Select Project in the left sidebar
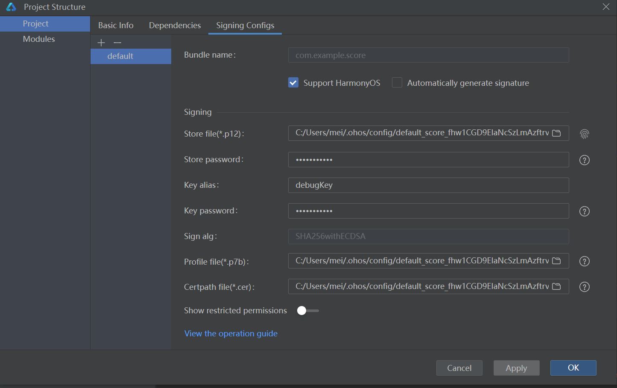The image size is (617, 388). click(x=45, y=24)
